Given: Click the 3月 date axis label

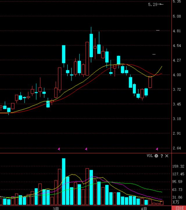Looking at the screenshot, I should point(56,208).
